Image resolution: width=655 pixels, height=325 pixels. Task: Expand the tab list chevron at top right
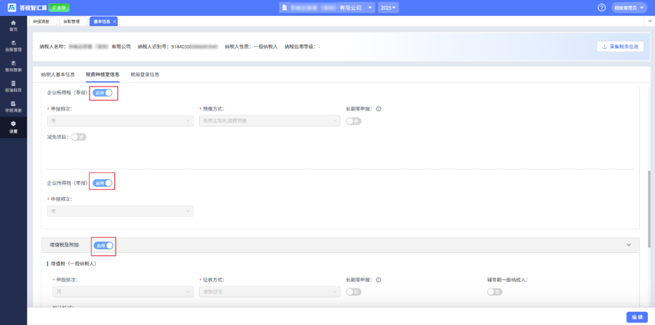coord(650,21)
